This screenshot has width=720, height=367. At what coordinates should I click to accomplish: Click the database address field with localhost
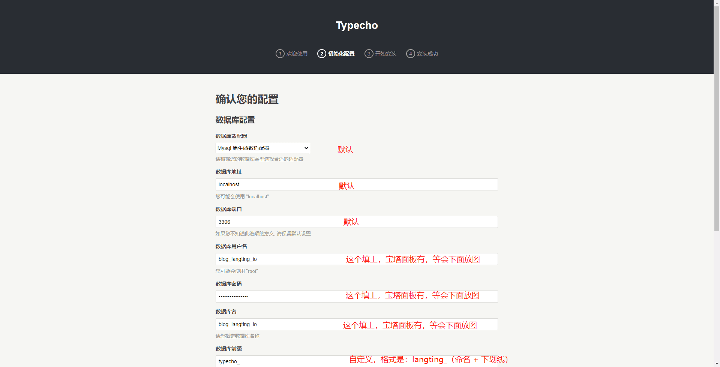357,184
